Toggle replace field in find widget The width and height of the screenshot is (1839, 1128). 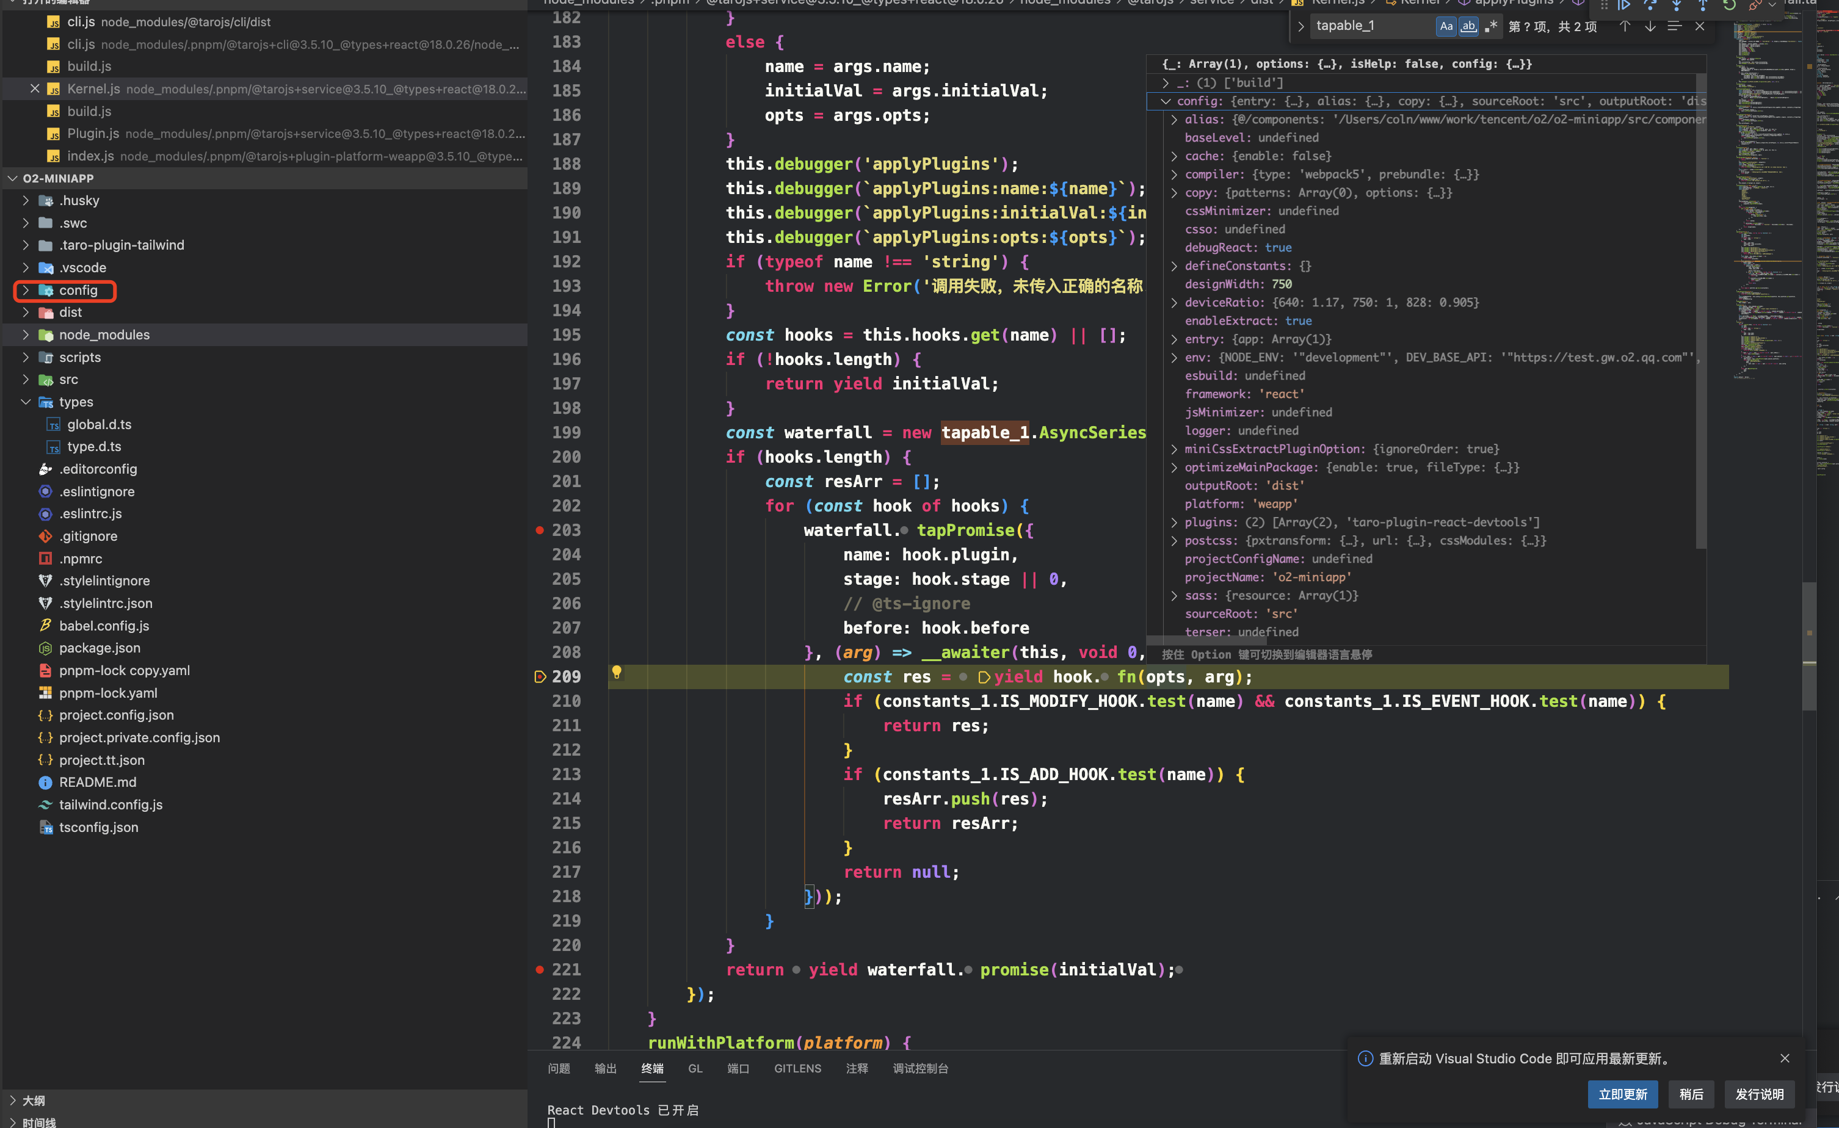tap(1301, 26)
